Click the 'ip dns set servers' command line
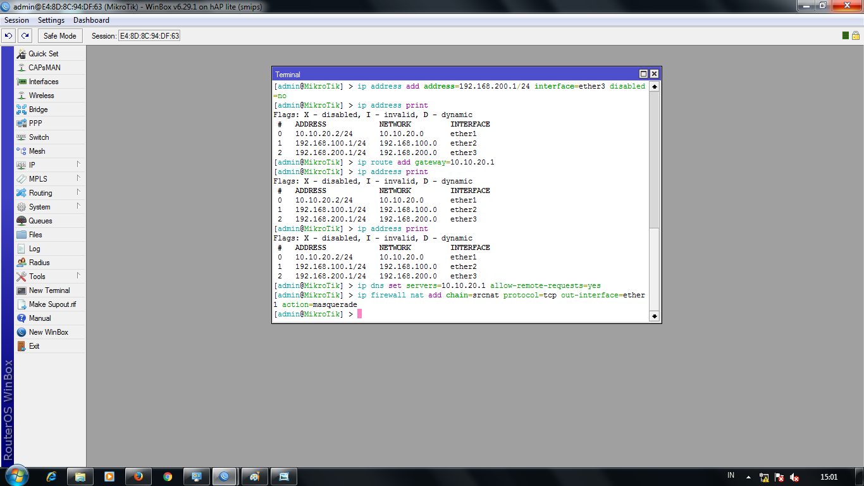The width and height of the screenshot is (864, 486). pos(437,285)
